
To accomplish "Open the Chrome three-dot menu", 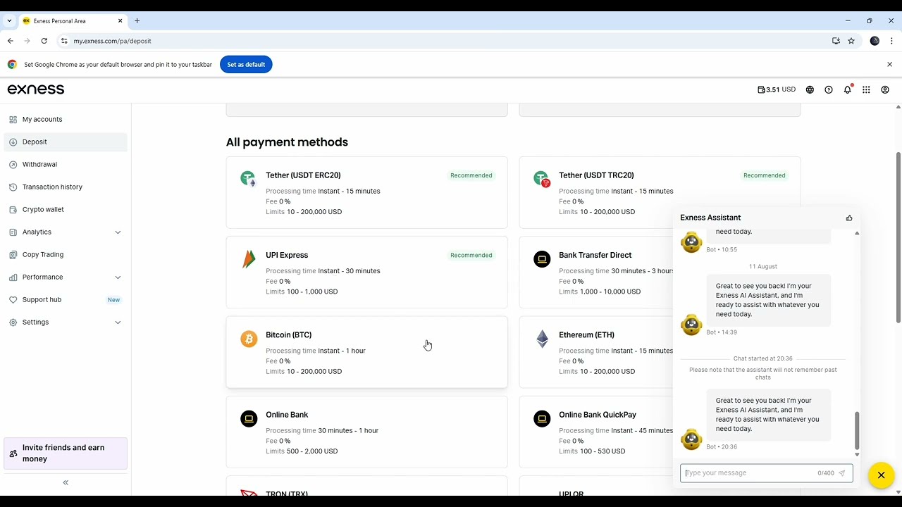I will pos(891,41).
